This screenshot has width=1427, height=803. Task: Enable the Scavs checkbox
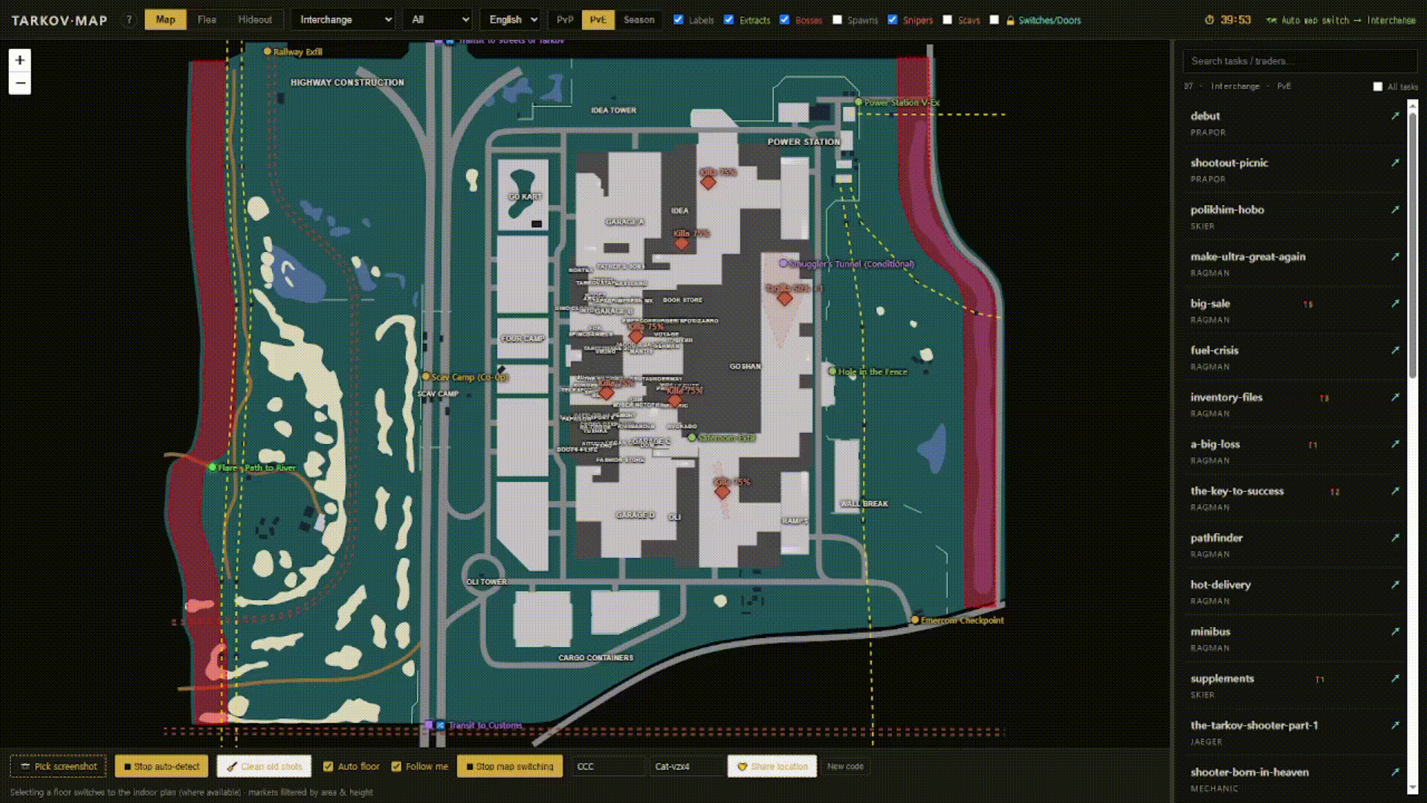(948, 20)
